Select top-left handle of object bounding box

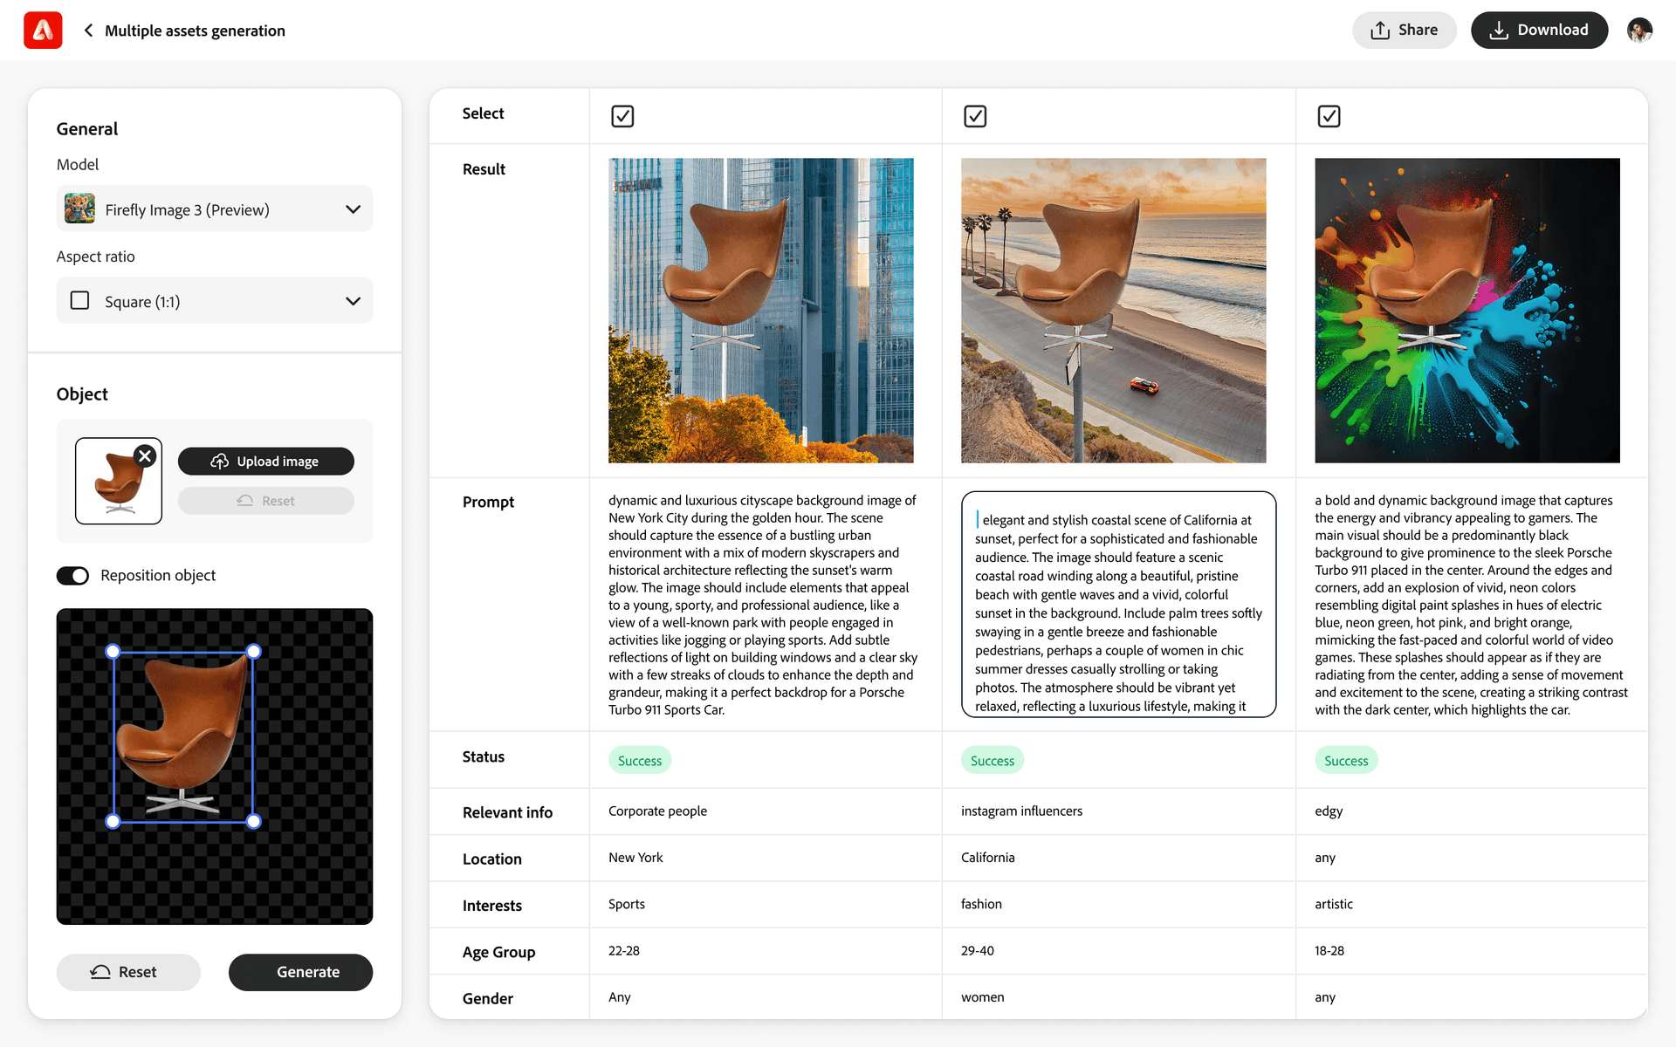[x=113, y=651]
